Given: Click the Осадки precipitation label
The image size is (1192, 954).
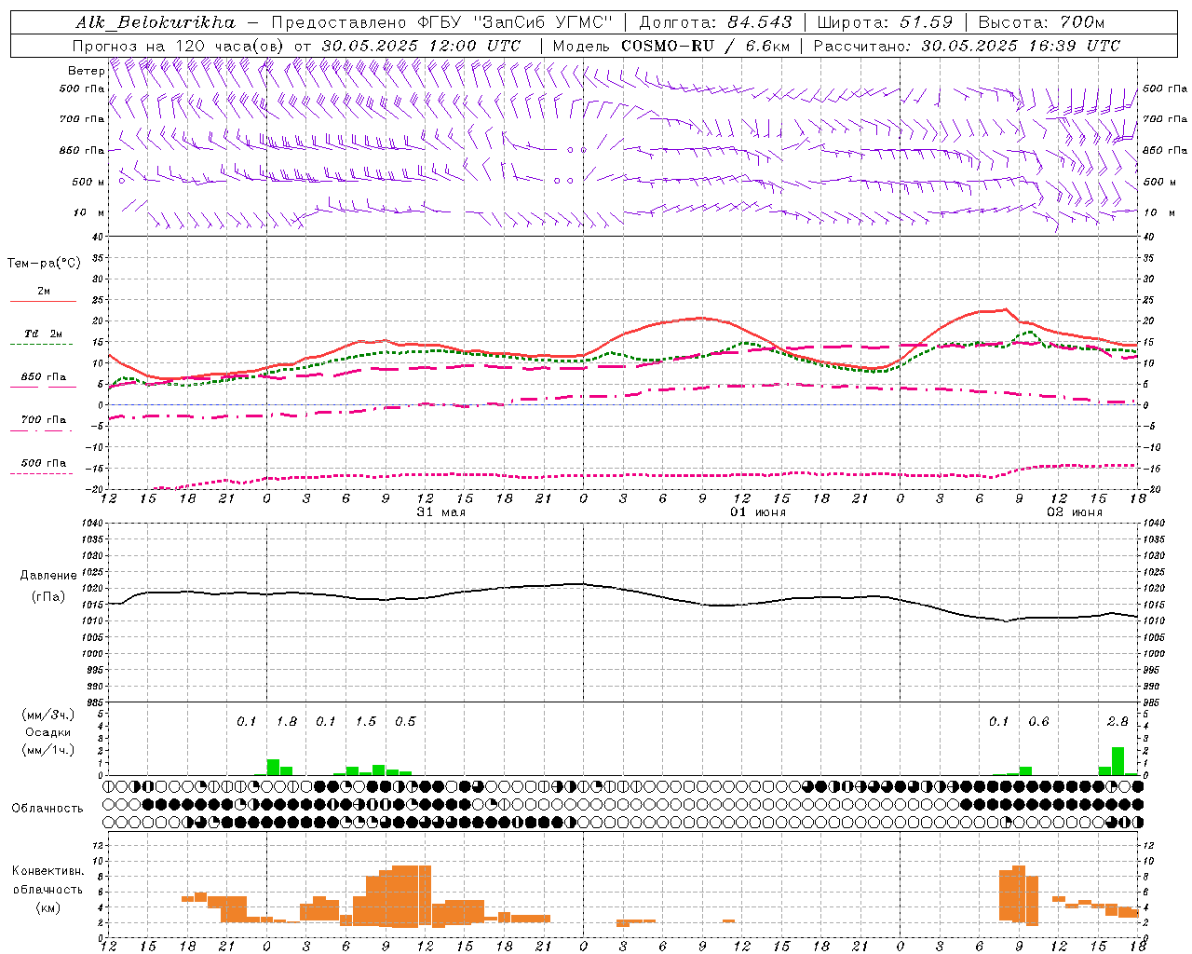Looking at the screenshot, I should tap(48, 732).
